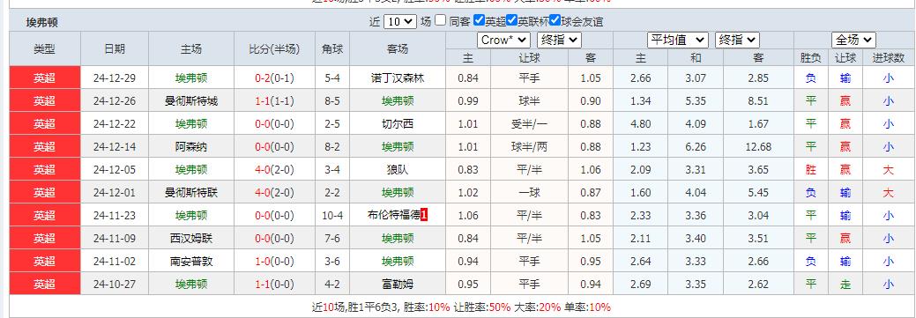
Task: Open the 终指 dropdown next to Crow*
Action: point(559,40)
